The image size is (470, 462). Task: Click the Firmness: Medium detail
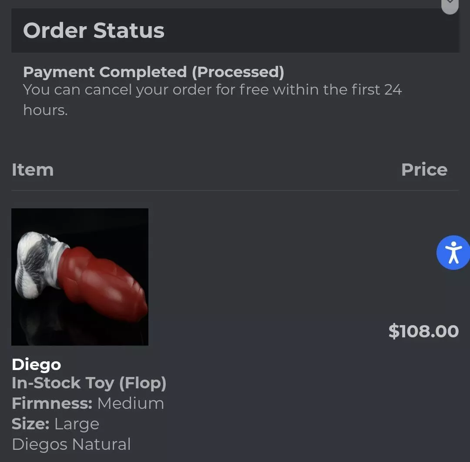[88, 403]
